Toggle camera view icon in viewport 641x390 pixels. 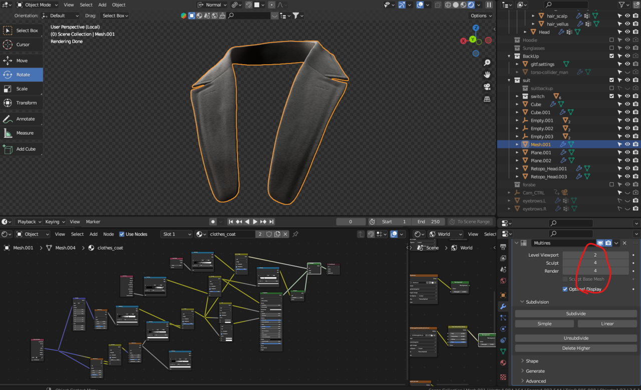[x=487, y=87]
